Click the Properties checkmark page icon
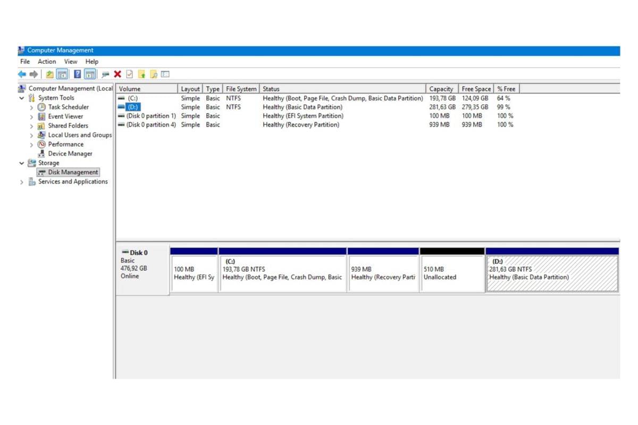Image resolution: width=638 pixels, height=425 pixels. click(130, 74)
